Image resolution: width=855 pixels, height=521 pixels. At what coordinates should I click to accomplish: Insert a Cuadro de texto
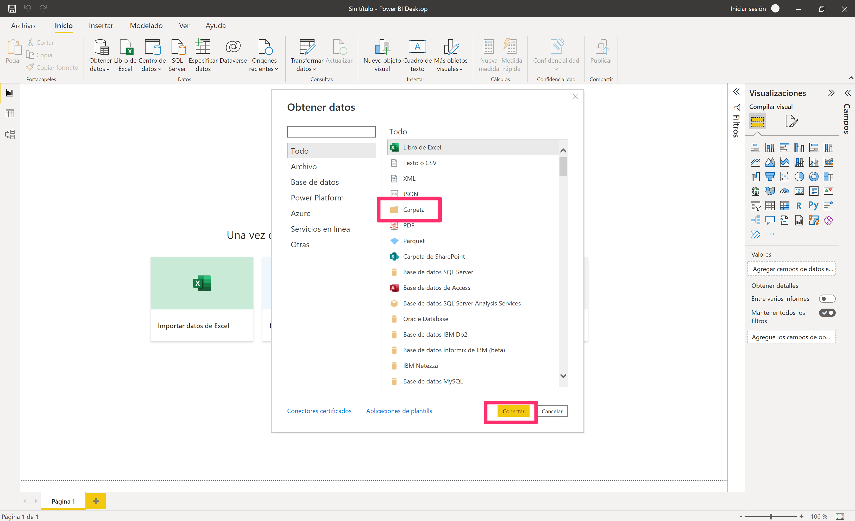pos(417,55)
